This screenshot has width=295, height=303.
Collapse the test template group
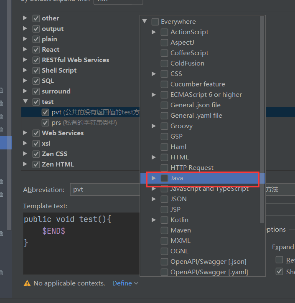pyautogui.click(x=25, y=101)
